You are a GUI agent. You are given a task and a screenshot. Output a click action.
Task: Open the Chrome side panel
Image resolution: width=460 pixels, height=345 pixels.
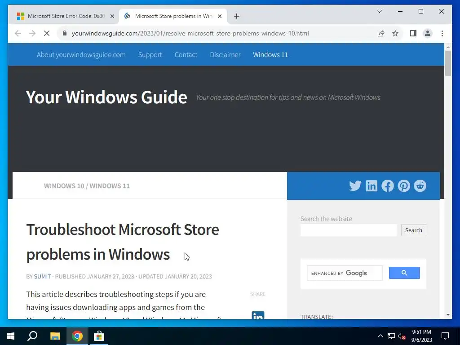pyautogui.click(x=413, y=33)
